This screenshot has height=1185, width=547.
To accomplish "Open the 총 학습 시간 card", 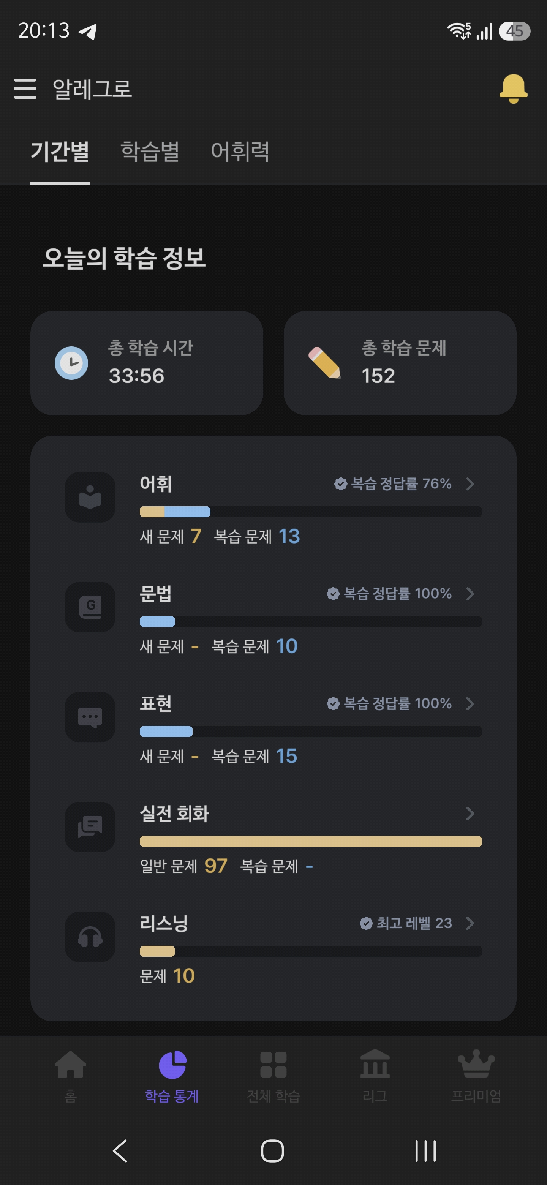I will (147, 363).
